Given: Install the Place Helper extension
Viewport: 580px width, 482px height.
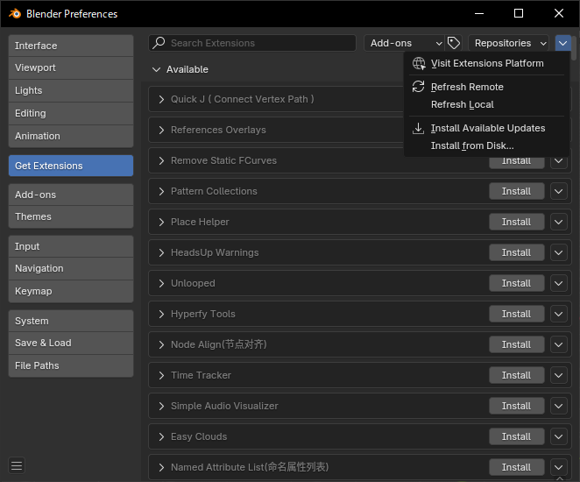Looking at the screenshot, I should click(x=516, y=222).
